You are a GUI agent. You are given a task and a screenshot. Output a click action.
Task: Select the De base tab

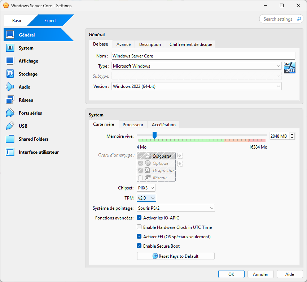click(x=100, y=44)
